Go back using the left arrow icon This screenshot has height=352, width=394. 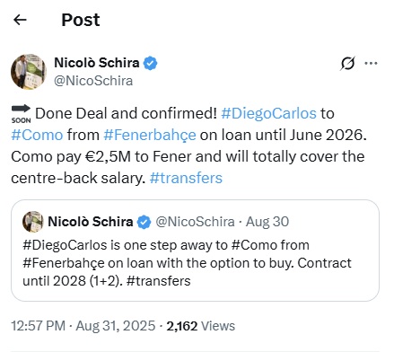click(20, 20)
